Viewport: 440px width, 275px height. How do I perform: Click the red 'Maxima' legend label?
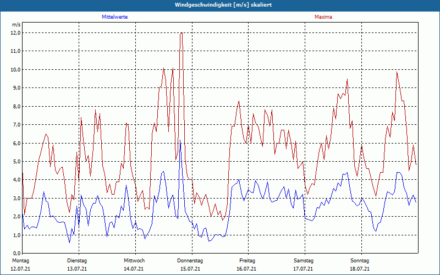(323, 17)
